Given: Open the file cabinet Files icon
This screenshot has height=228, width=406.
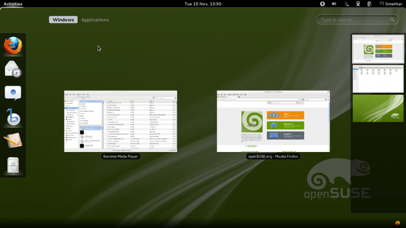Looking at the screenshot, I should pos(13,164).
